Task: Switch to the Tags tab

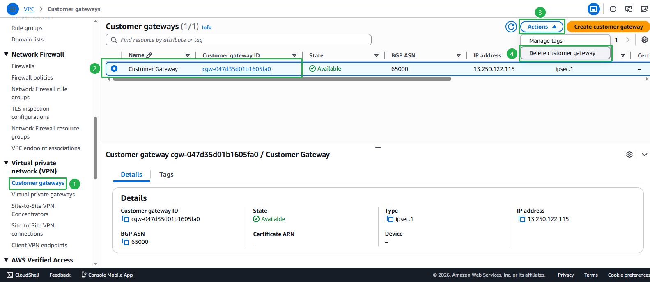Action: coord(166,175)
